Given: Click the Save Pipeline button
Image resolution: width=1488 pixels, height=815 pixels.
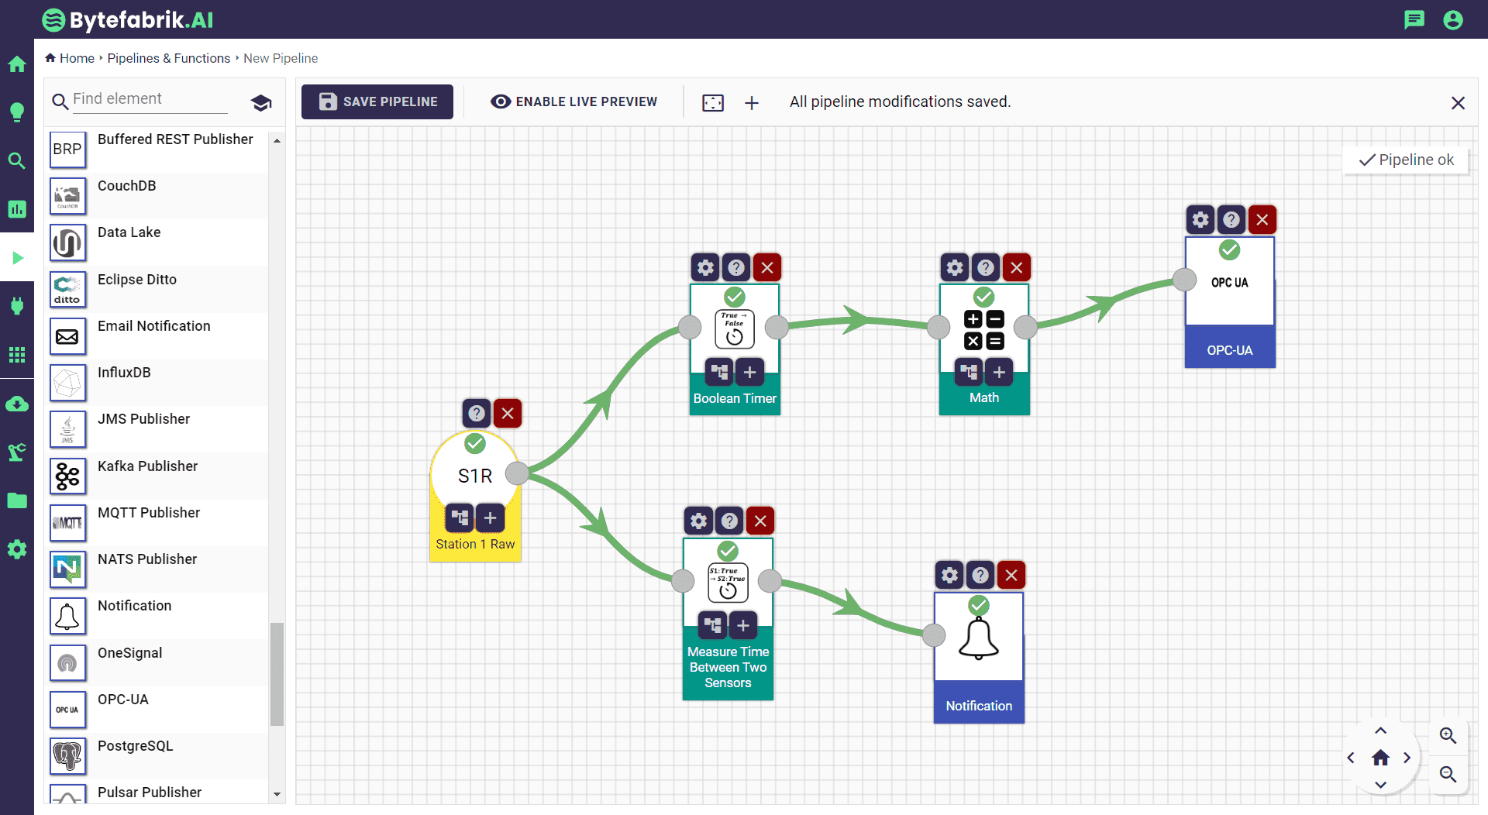Looking at the screenshot, I should tap(377, 102).
